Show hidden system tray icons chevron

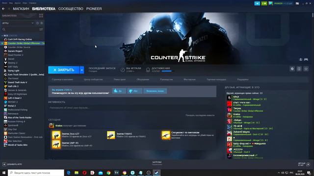pos(279,173)
